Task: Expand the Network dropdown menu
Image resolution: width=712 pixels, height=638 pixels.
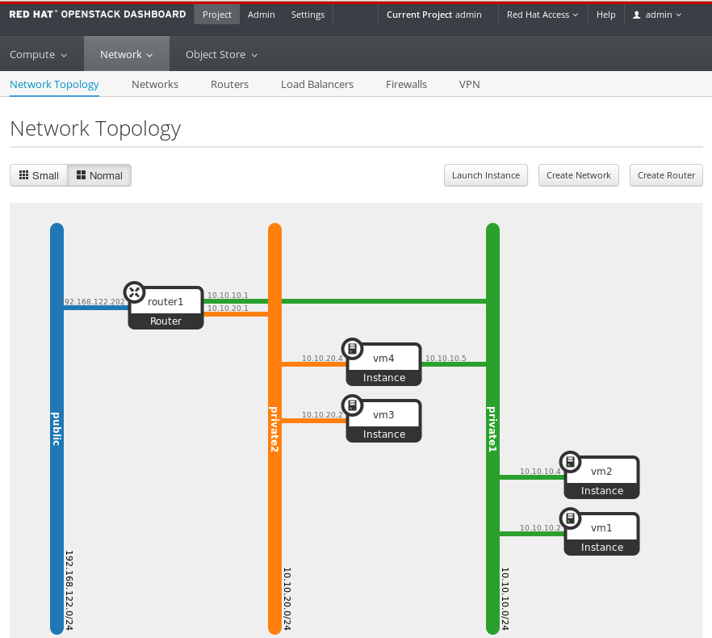Action: [126, 55]
